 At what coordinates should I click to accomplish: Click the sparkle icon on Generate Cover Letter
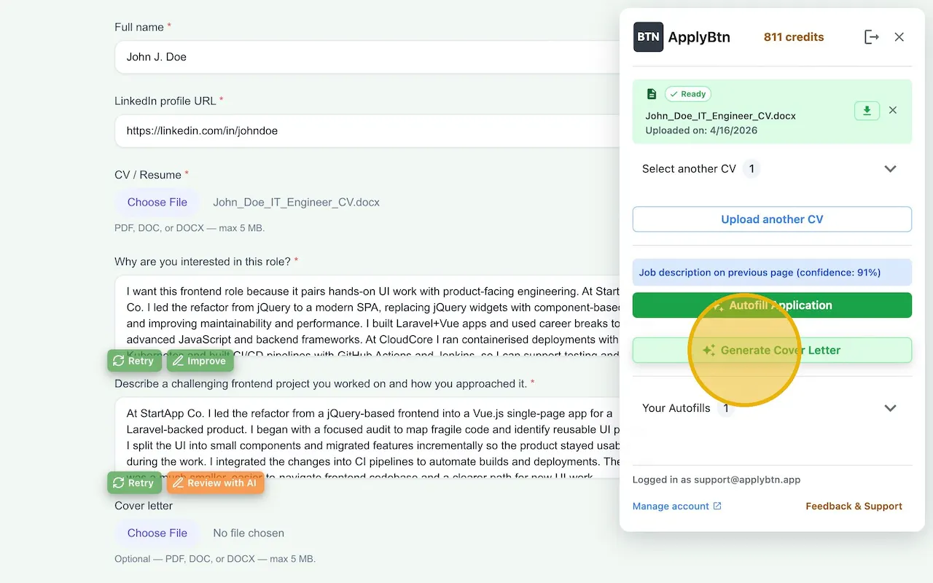pos(708,351)
